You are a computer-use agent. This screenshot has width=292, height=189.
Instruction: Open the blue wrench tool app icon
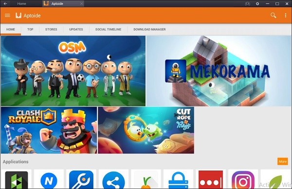coord(81,180)
